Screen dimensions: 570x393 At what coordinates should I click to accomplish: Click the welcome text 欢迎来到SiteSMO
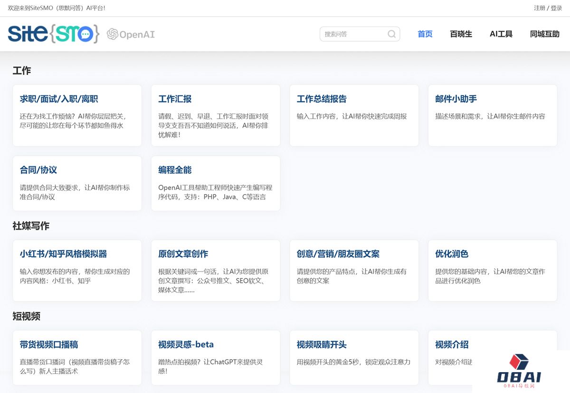pos(57,8)
